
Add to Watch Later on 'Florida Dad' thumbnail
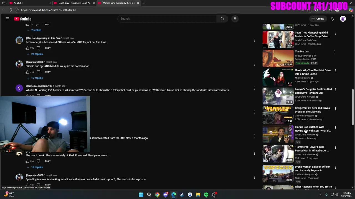pos(290,129)
